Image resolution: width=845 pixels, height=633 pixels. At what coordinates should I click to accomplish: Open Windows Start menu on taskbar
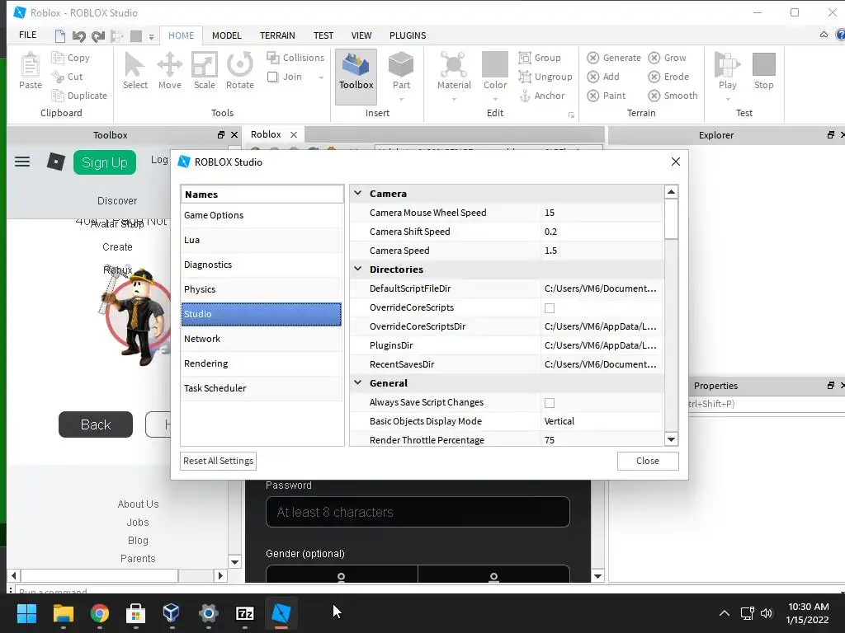pyautogui.click(x=26, y=613)
